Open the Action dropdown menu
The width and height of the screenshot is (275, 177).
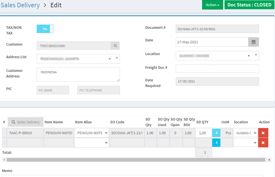212,5
